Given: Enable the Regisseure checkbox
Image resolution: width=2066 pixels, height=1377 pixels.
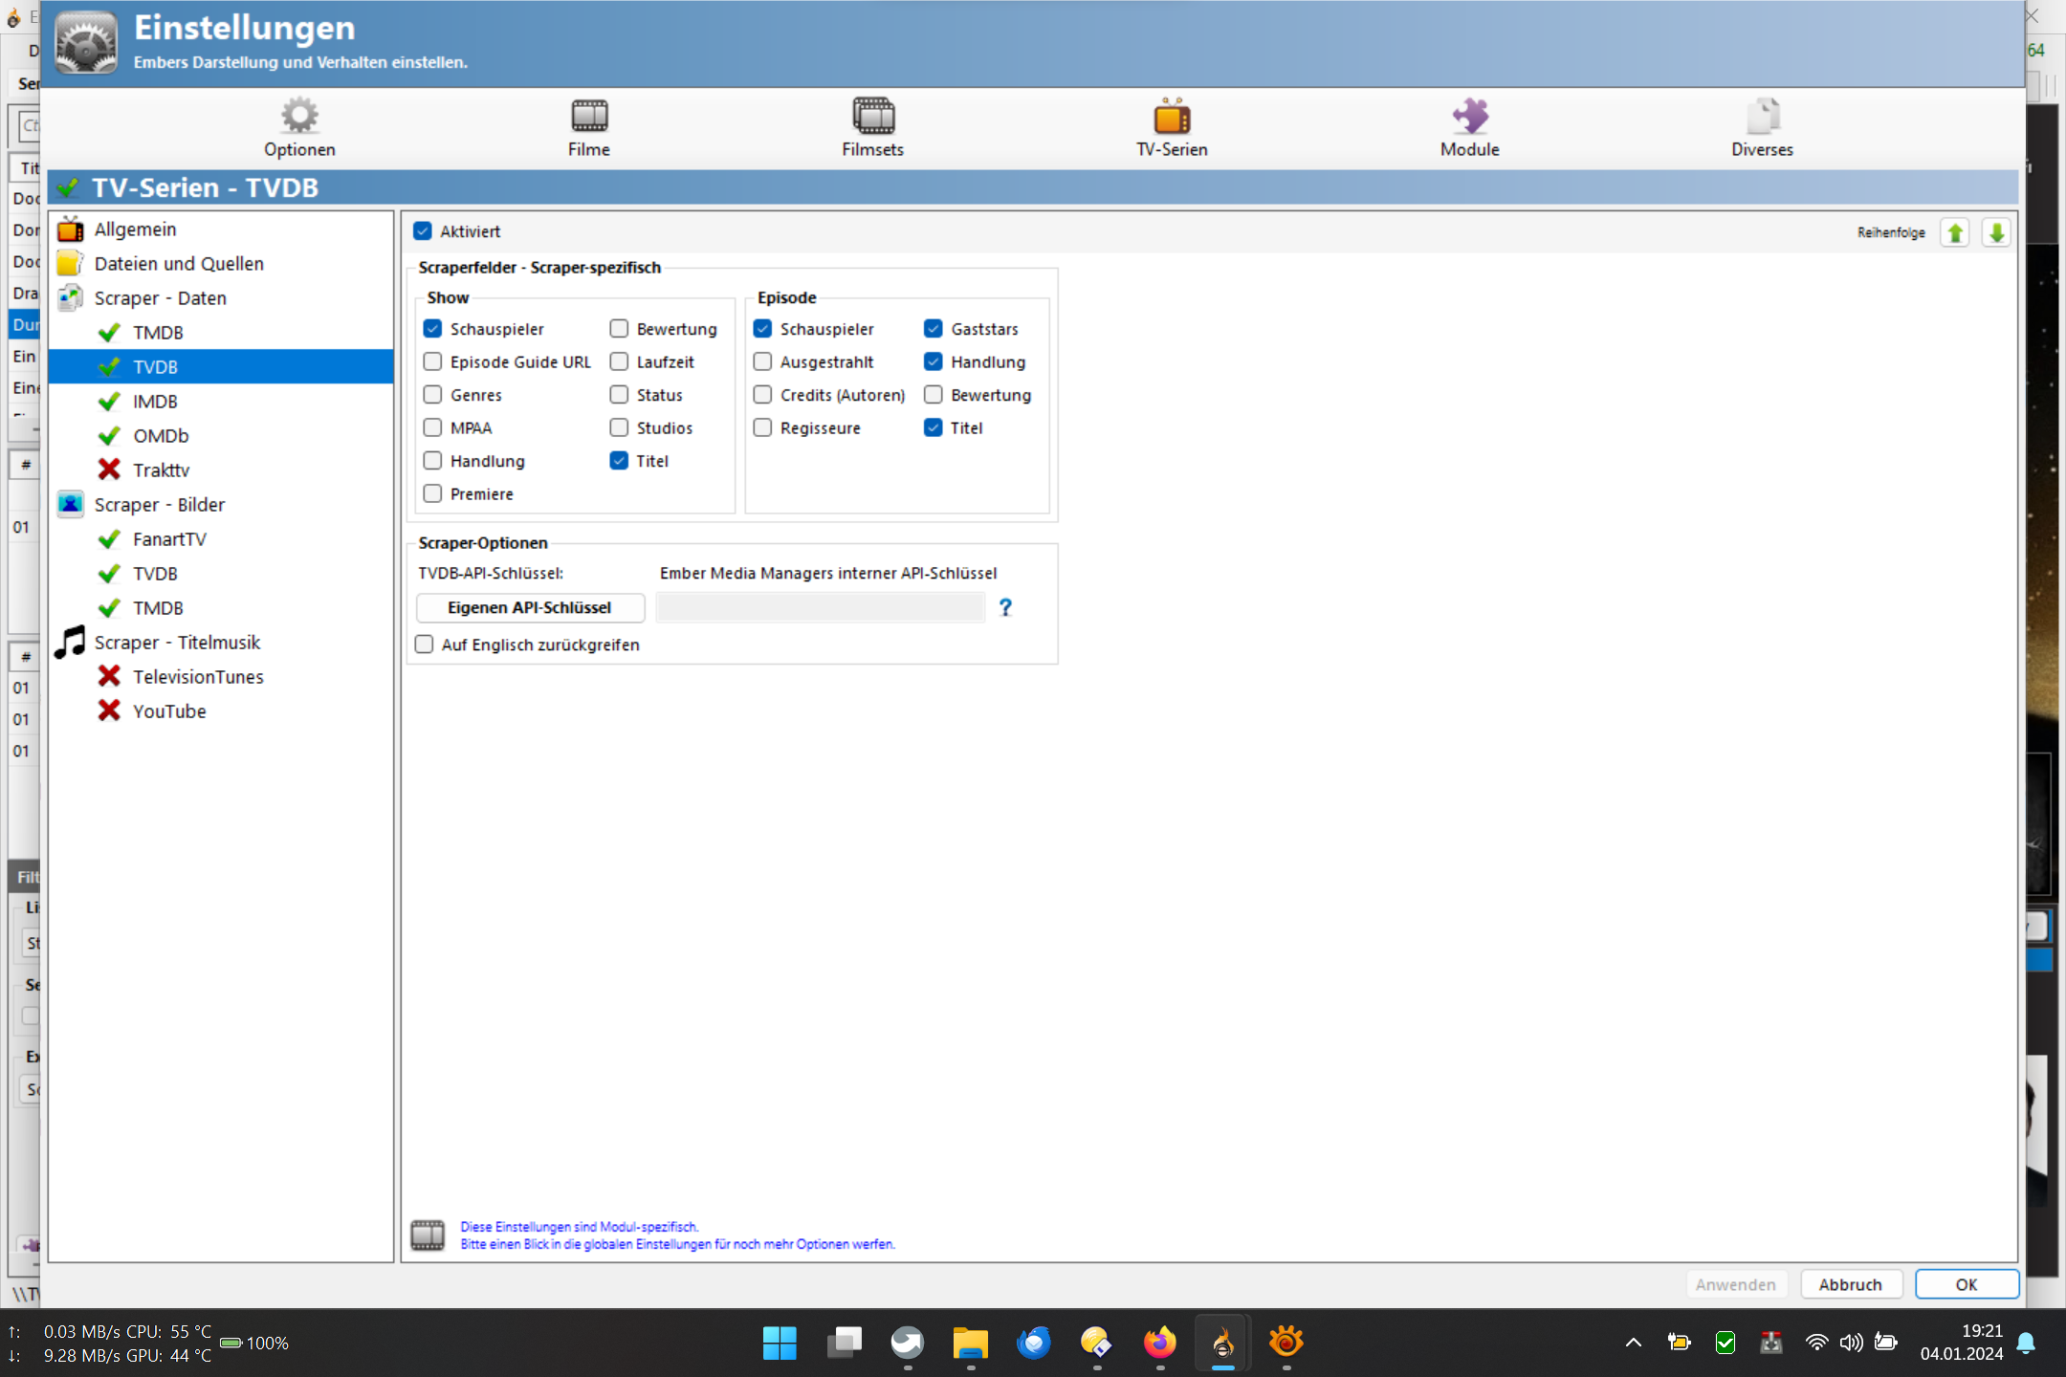Looking at the screenshot, I should [762, 427].
